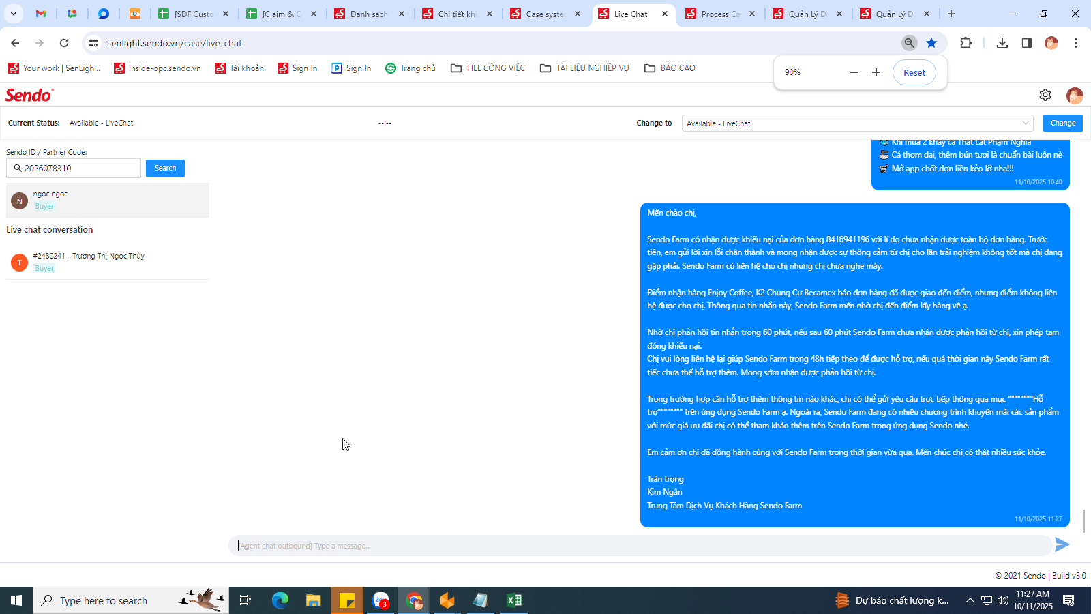
Task: Open the BÁO CÁO bookmark folder
Action: (670, 68)
